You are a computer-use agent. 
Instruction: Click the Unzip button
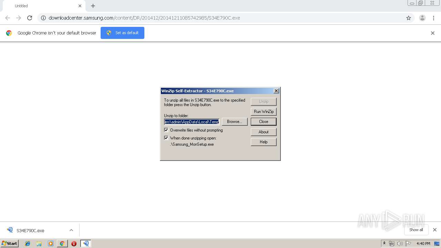point(264,102)
